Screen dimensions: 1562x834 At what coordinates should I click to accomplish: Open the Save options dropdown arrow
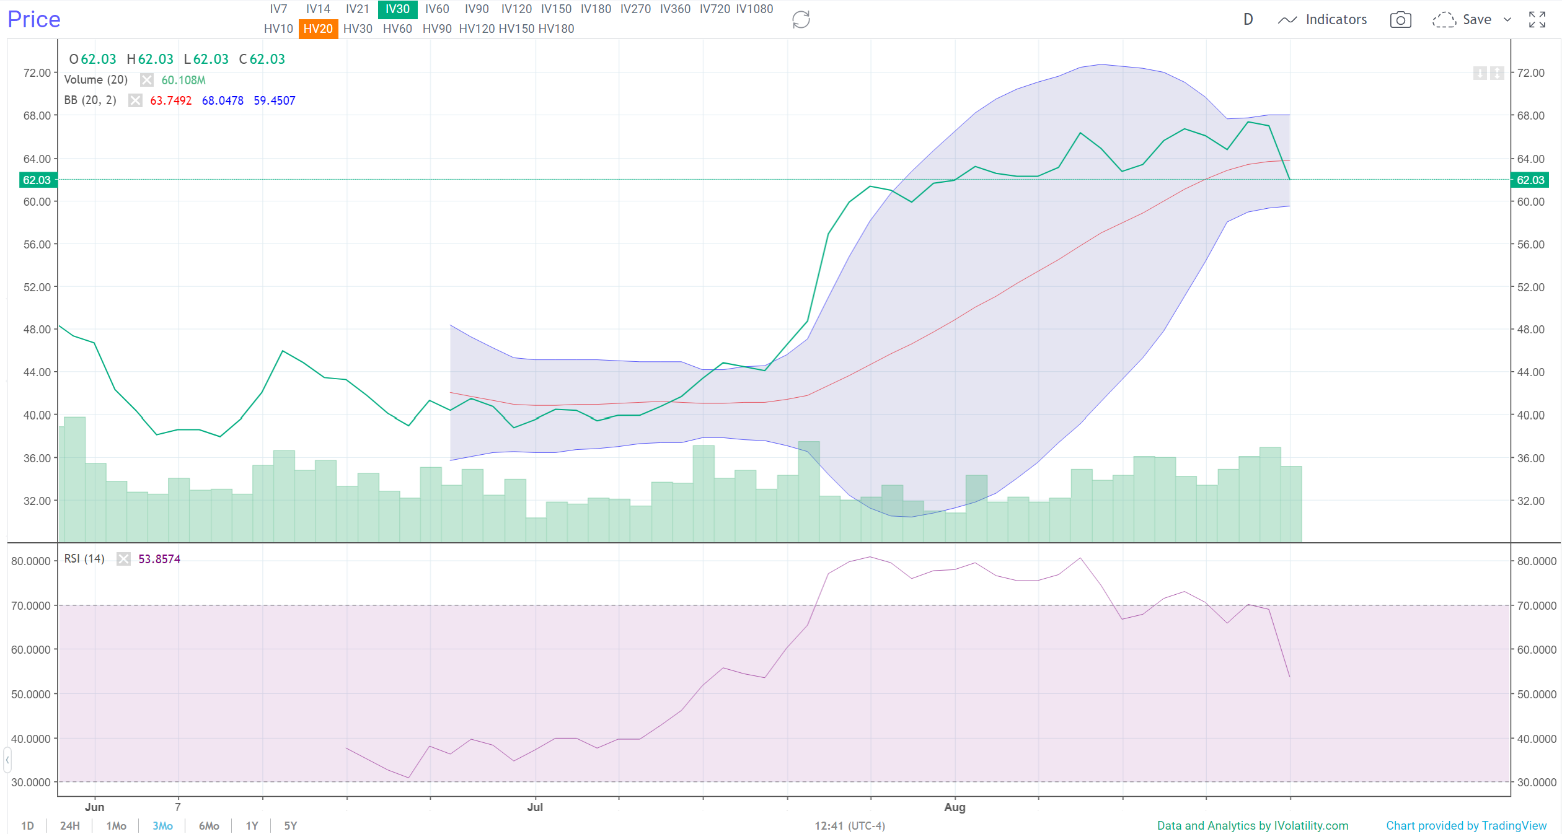1507,20
